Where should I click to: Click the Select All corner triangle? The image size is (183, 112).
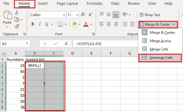tap(3, 53)
